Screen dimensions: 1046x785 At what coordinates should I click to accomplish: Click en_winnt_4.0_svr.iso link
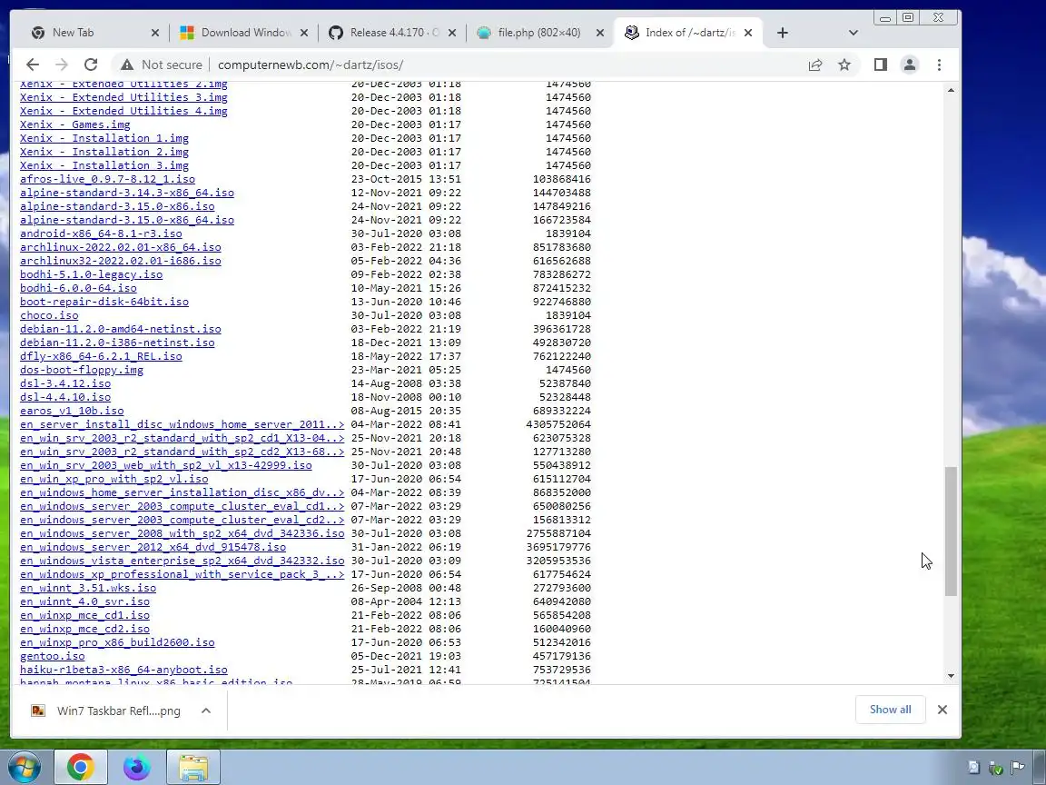[84, 601]
